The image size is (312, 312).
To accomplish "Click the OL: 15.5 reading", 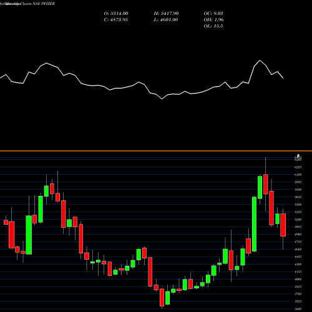I will point(213,26).
